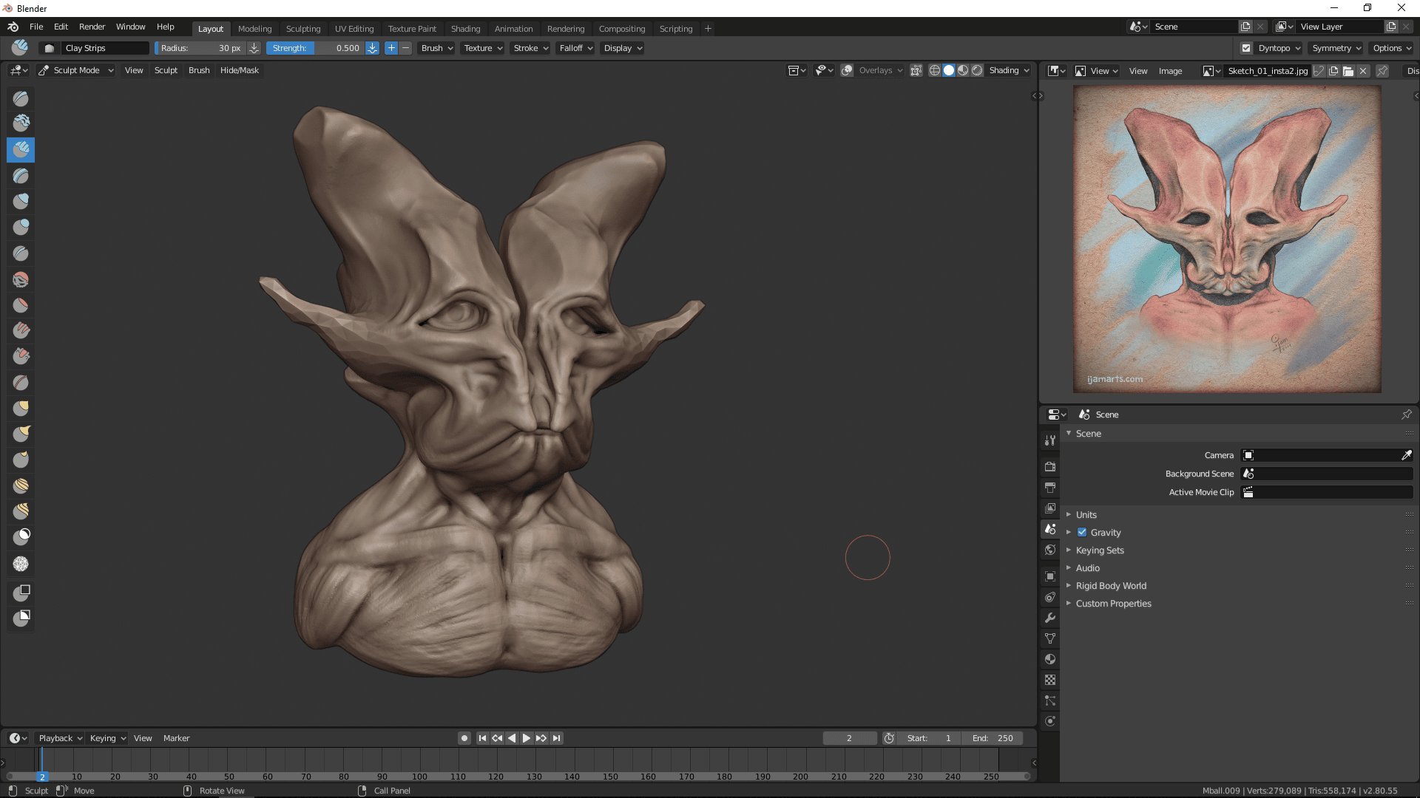The image size is (1420, 798).
Task: Click the Render properties camera icon
Action: tap(1049, 467)
